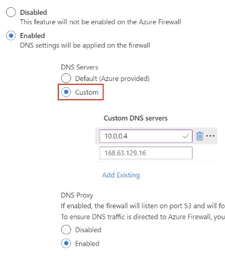Focus the 168.63.129.16 DNS server field
225x259 pixels.
(x=146, y=153)
